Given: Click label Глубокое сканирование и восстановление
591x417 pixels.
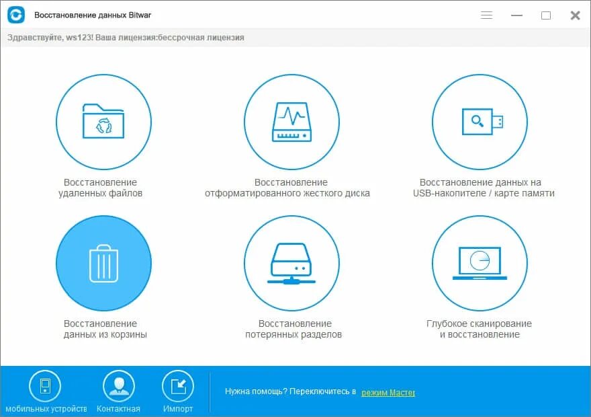Looking at the screenshot, I should pos(479,329).
